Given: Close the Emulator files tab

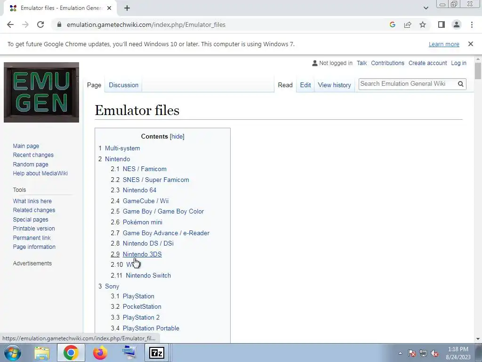Looking at the screenshot, I should 109,8.
